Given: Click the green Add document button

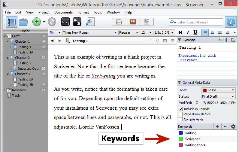Looking at the screenshot, I should pos(37,22).
